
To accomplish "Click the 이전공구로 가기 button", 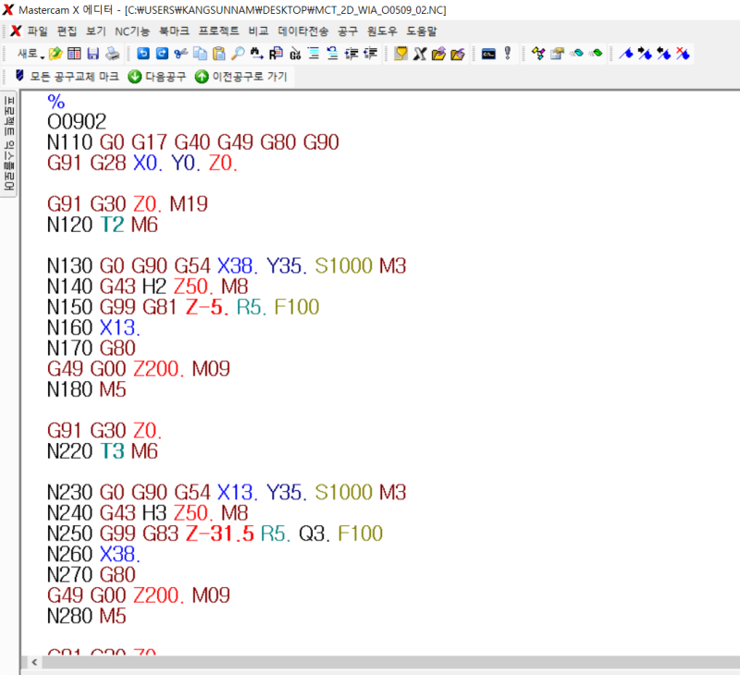I will point(241,77).
